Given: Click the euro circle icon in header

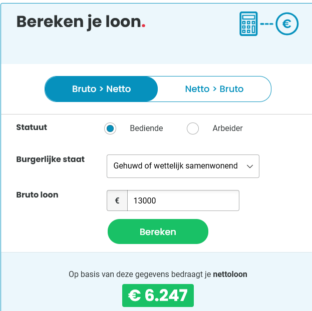Looking at the screenshot, I should tap(287, 24).
